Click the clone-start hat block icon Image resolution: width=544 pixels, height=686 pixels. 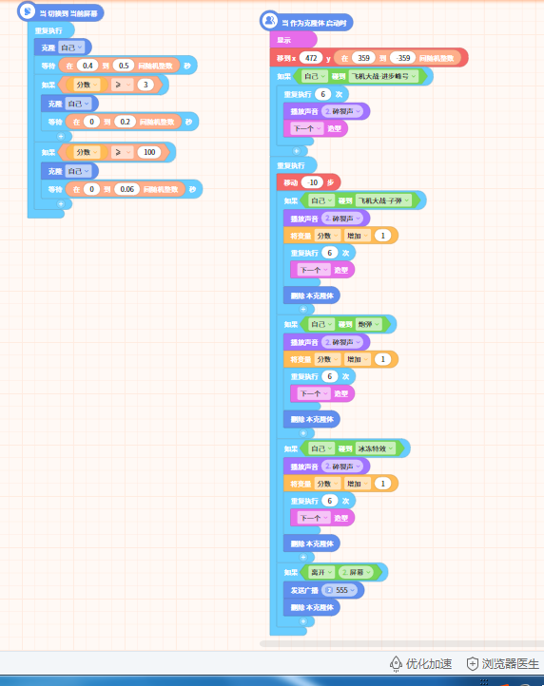[x=269, y=21]
